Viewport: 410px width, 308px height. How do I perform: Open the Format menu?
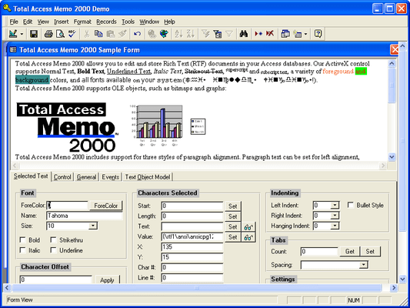point(82,22)
